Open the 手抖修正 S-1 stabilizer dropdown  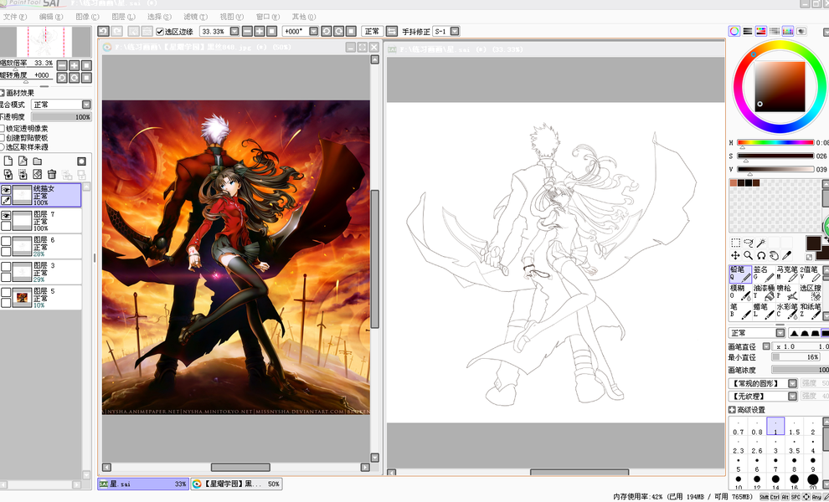coord(455,32)
